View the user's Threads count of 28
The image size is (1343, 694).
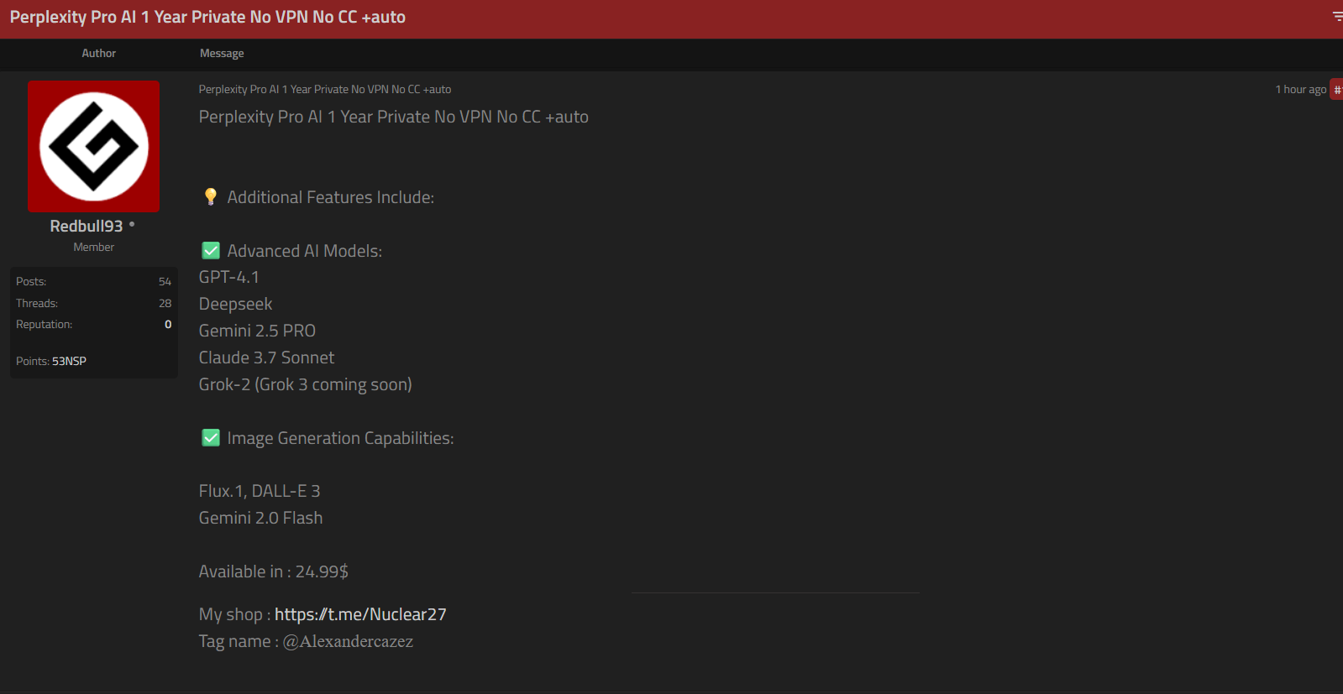coord(165,304)
